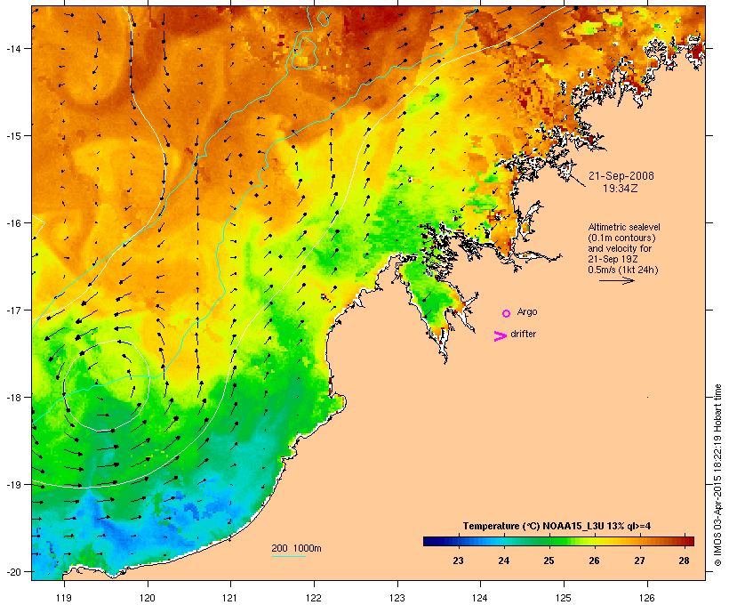Viewport: 729px width, 605px height.
Task: Click the latitude axis label -17
Action: click(12, 310)
